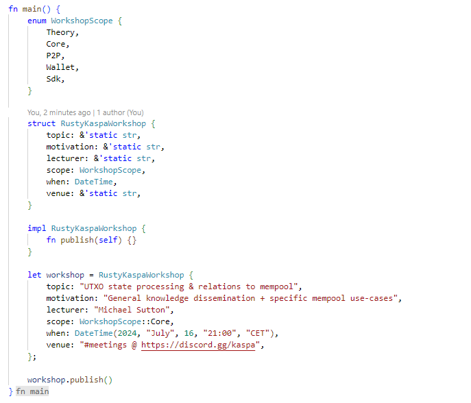Click the DateTime(2024, "July"...) value
471x403 pixels.
coord(174,333)
